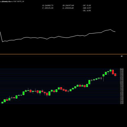Click the open price value O: 24302.75
The width and height of the screenshot is (127, 127).
48,6
